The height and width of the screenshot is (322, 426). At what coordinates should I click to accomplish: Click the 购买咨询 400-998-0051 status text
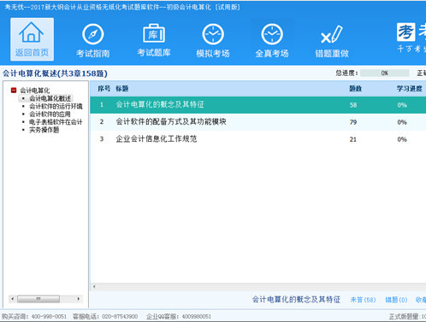[34, 316]
